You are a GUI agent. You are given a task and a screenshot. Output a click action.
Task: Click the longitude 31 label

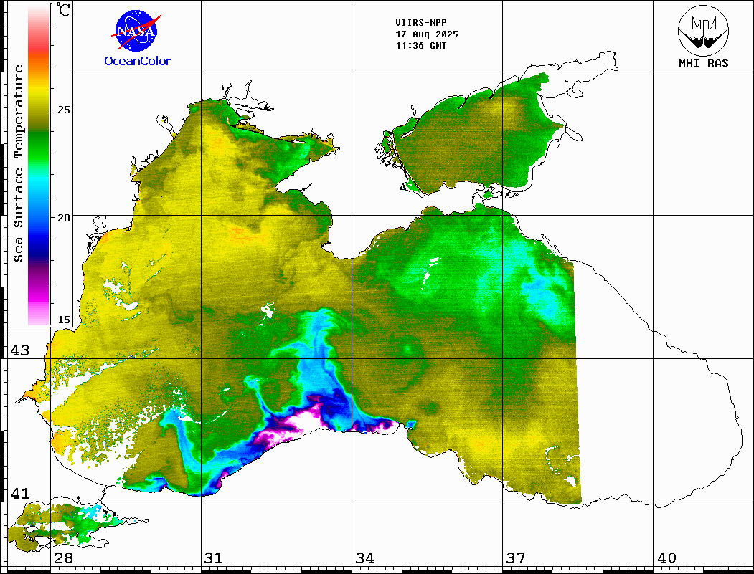(214, 558)
